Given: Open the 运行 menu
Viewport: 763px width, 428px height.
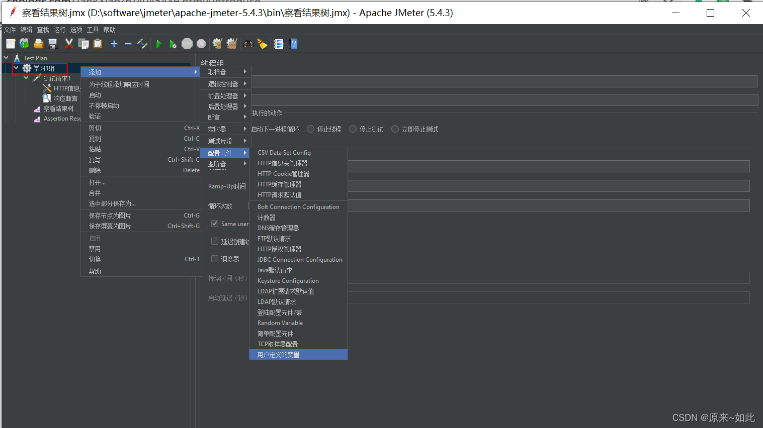Looking at the screenshot, I should 60,30.
